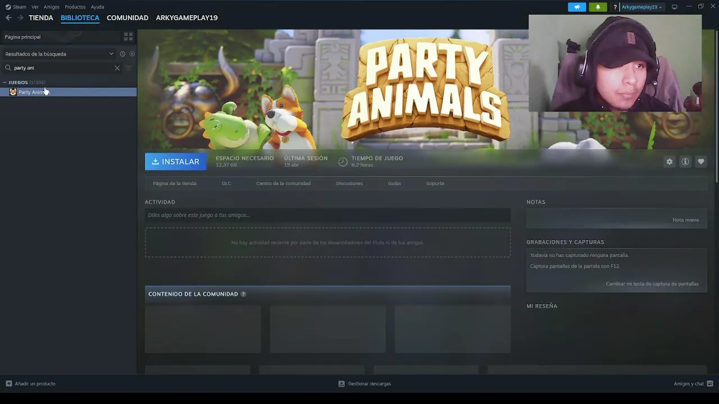The width and height of the screenshot is (719, 404).
Task: Go back with the left arrow
Action: [x=8, y=18]
